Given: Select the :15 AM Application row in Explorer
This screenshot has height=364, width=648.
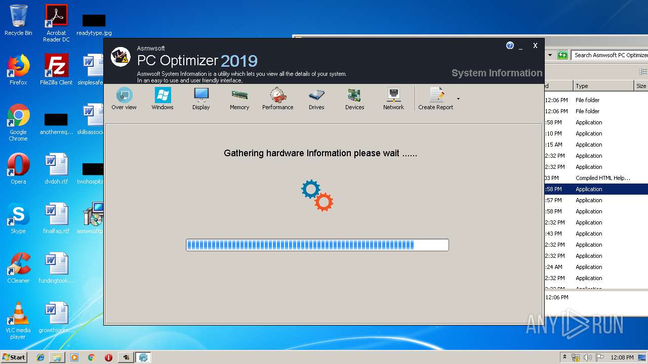Looking at the screenshot, I should 596,145.
